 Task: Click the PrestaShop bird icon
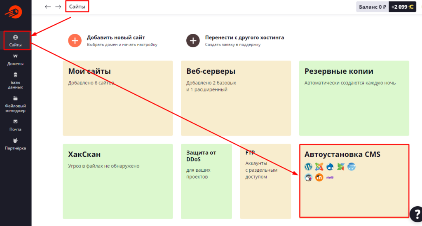308,177
